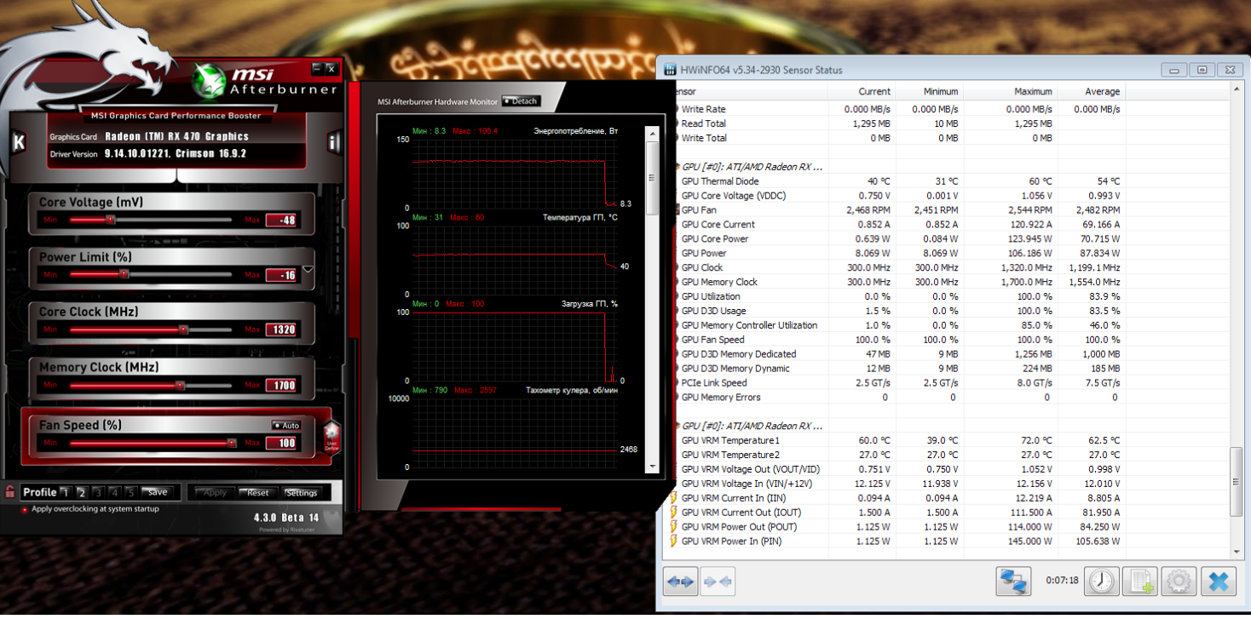Click the Power Limit slider handle

coord(124,274)
